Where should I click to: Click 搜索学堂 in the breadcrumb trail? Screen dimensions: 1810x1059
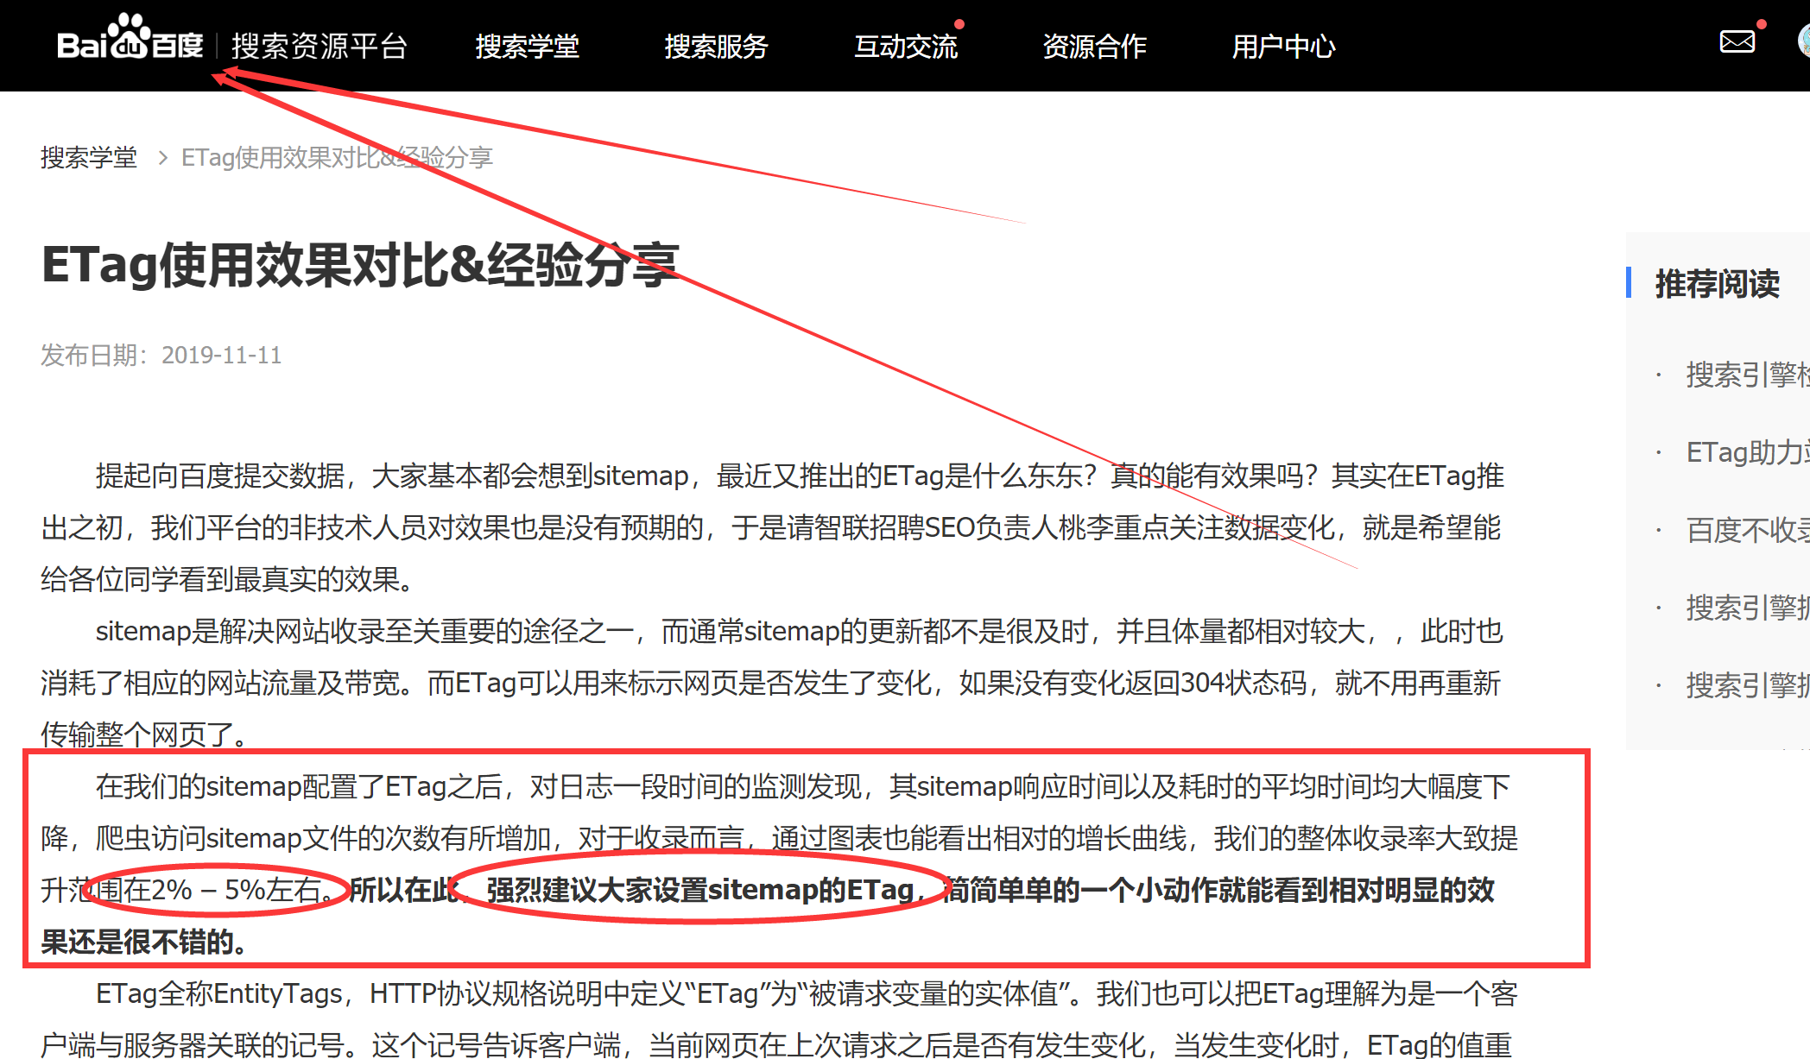87,158
